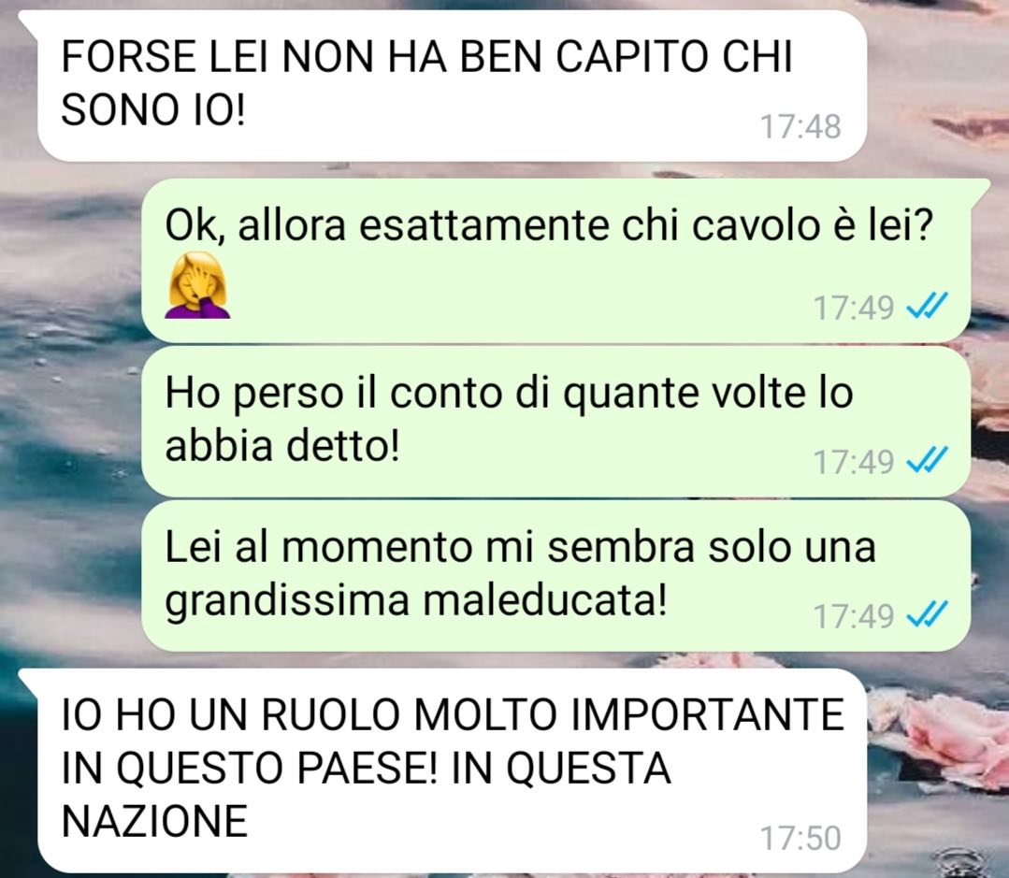Click the word 'maleducata!' in green bubble

click(545, 600)
